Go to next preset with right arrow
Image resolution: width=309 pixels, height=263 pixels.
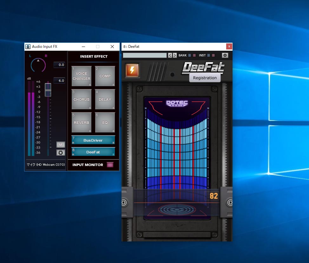[x=174, y=55]
